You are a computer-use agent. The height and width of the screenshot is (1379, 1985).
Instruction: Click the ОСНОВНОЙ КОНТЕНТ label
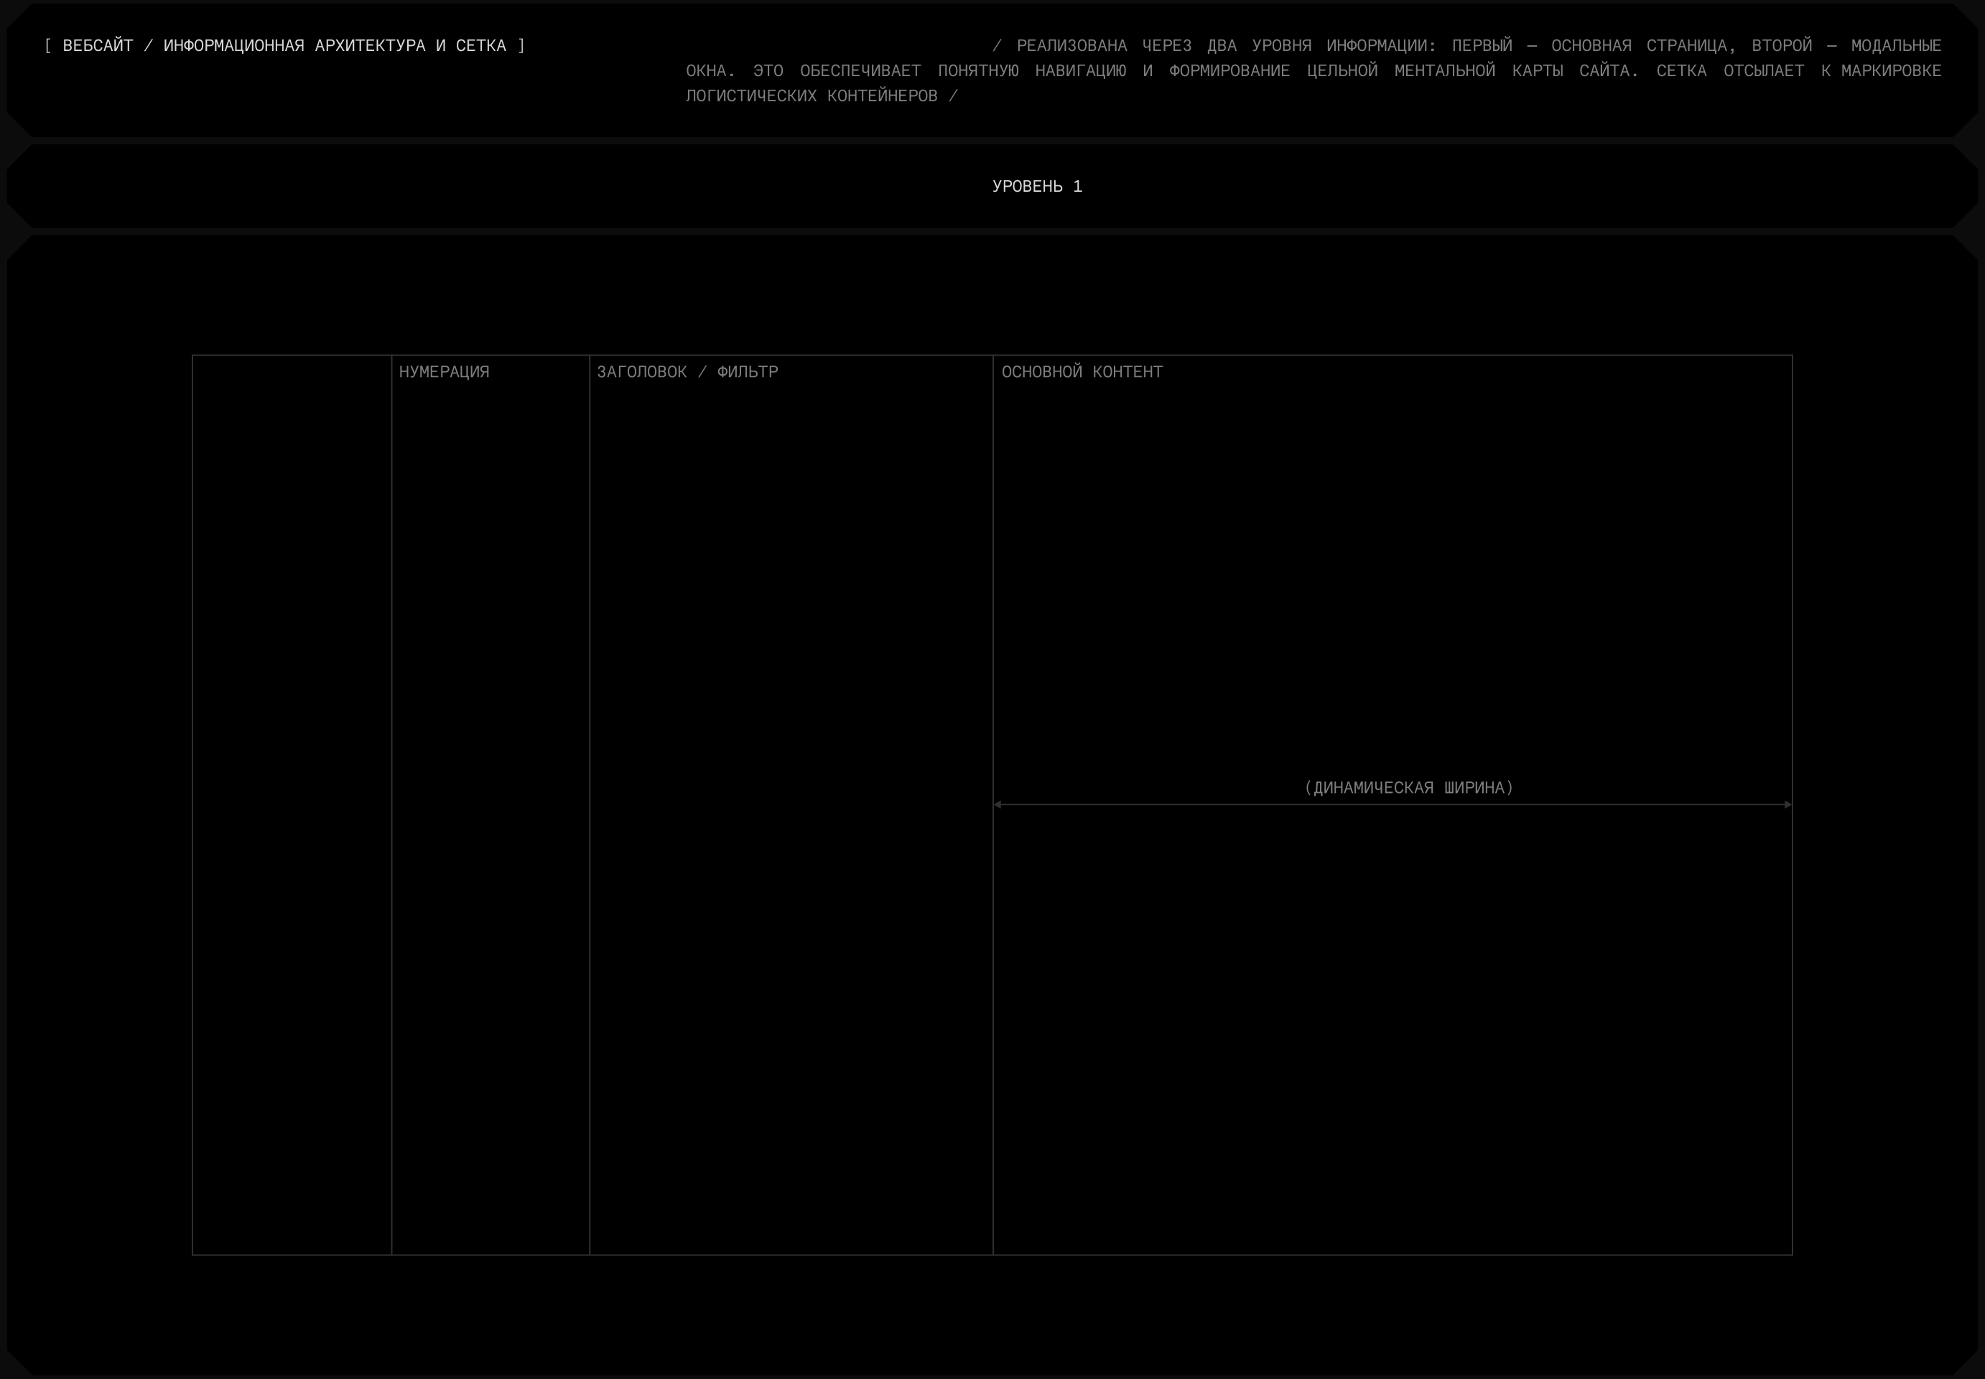point(1082,372)
